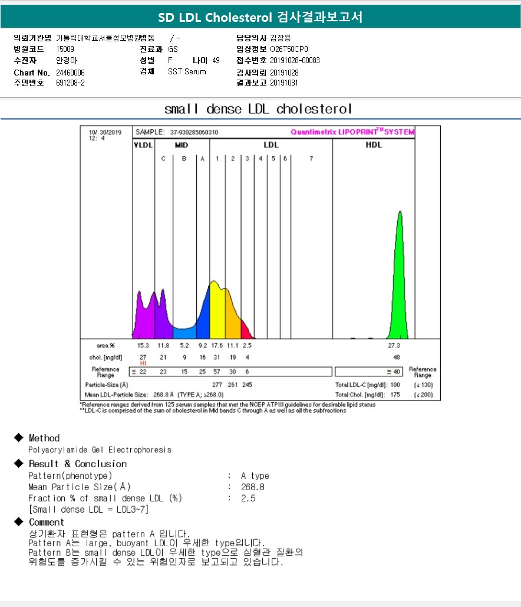This screenshot has height=607, width=521.
Task: Select the Chart No. value 24460006
Action: (71, 73)
